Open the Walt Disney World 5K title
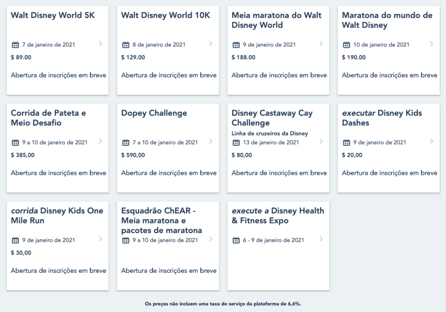This screenshot has width=446, height=312. click(x=53, y=15)
